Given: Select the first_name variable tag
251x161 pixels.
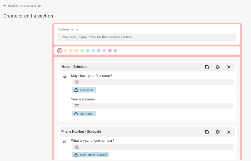Looking at the screenshot, I should 84,90.
